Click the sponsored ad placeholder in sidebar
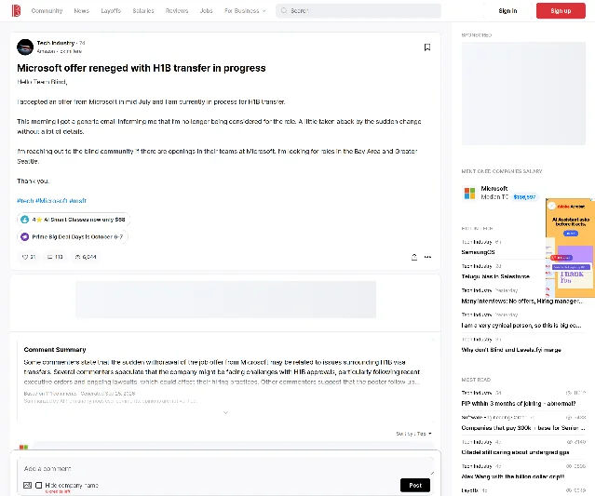The height and width of the screenshot is (496, 595). tap(523, 93)
